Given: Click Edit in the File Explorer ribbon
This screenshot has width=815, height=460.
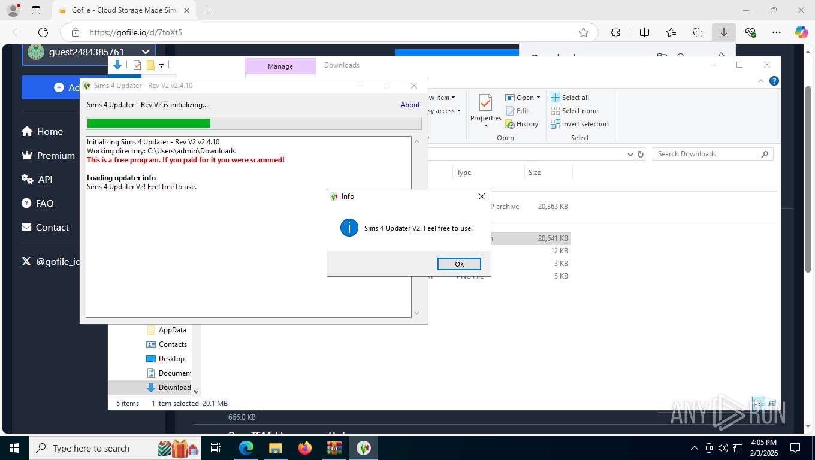Looking at the screenshot, I should coord(517,111).
